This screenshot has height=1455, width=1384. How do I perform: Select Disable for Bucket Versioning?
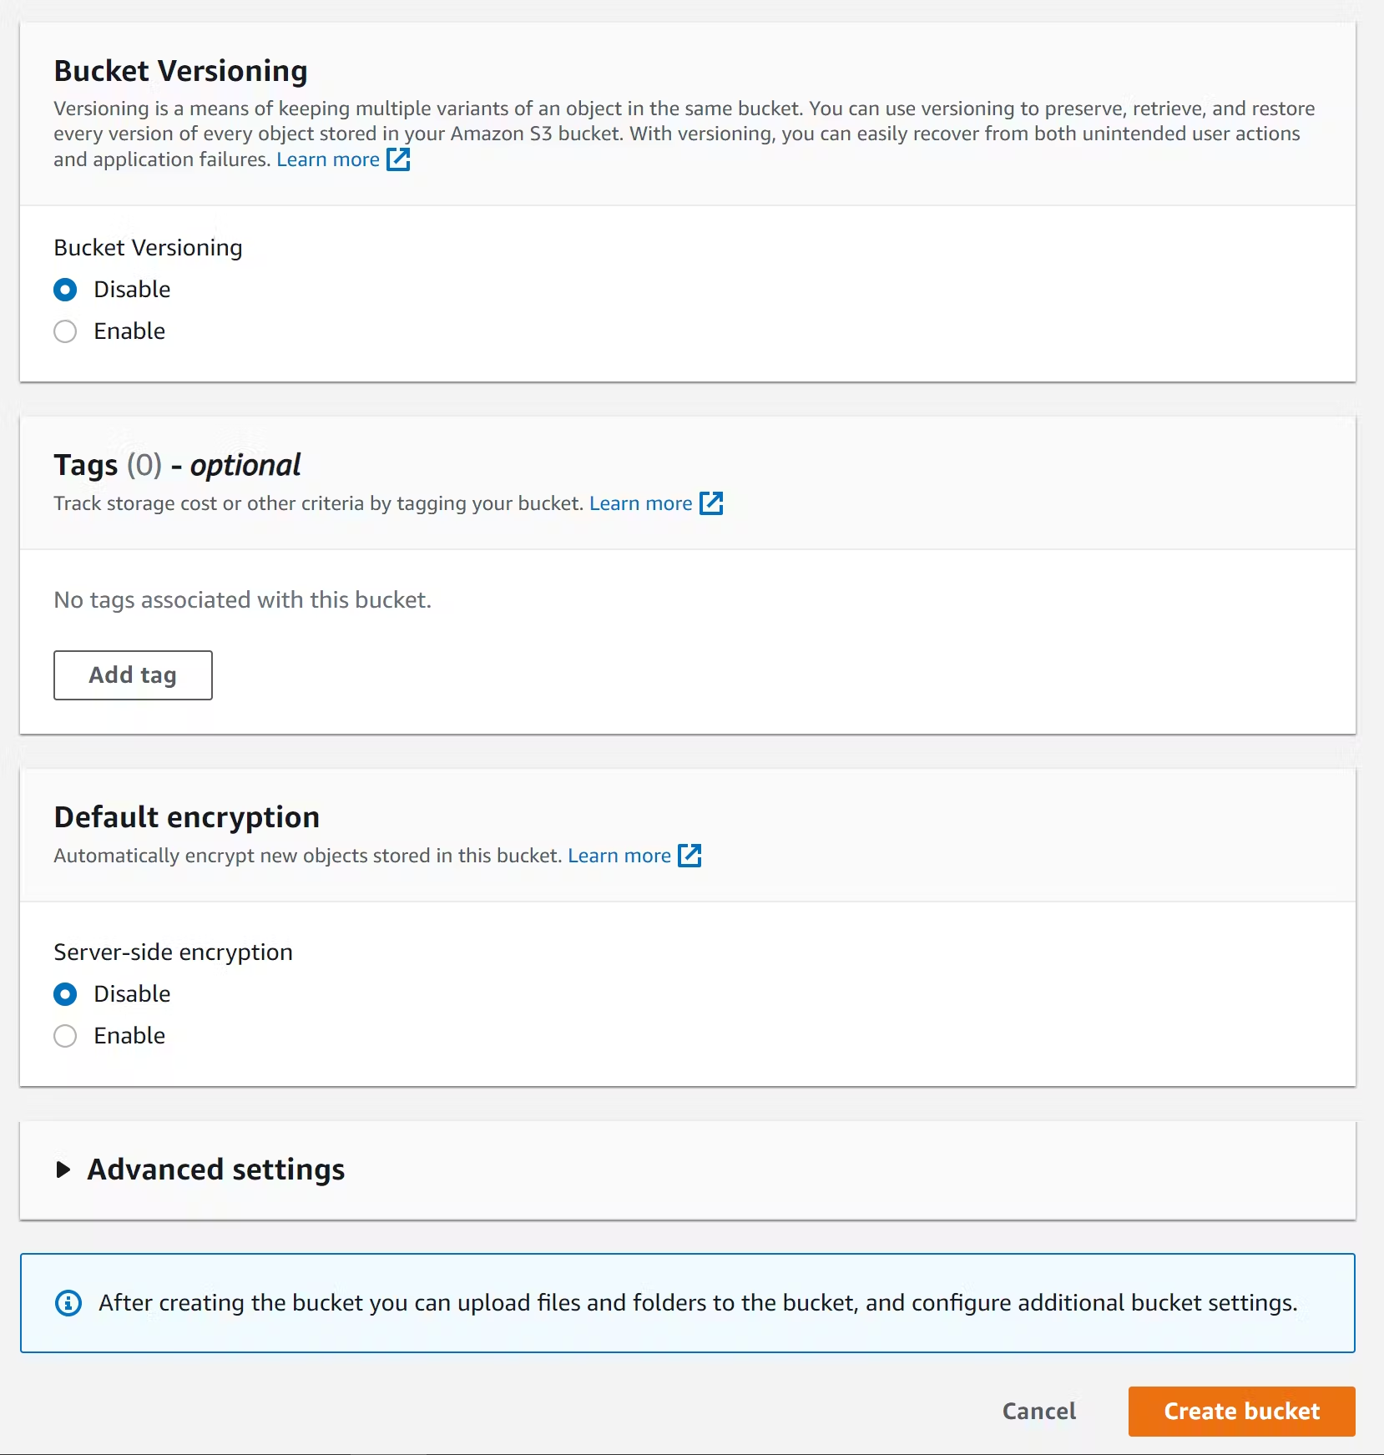coord(65,290)
